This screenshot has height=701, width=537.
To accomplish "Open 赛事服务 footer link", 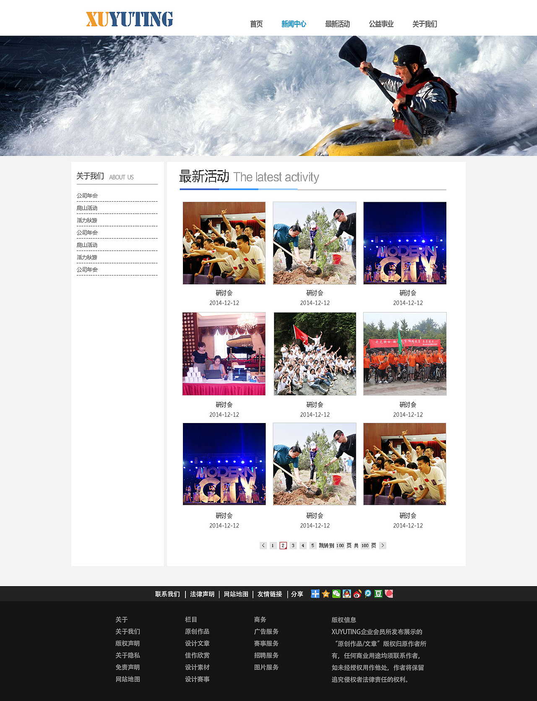I will click(x=266, y=643).
